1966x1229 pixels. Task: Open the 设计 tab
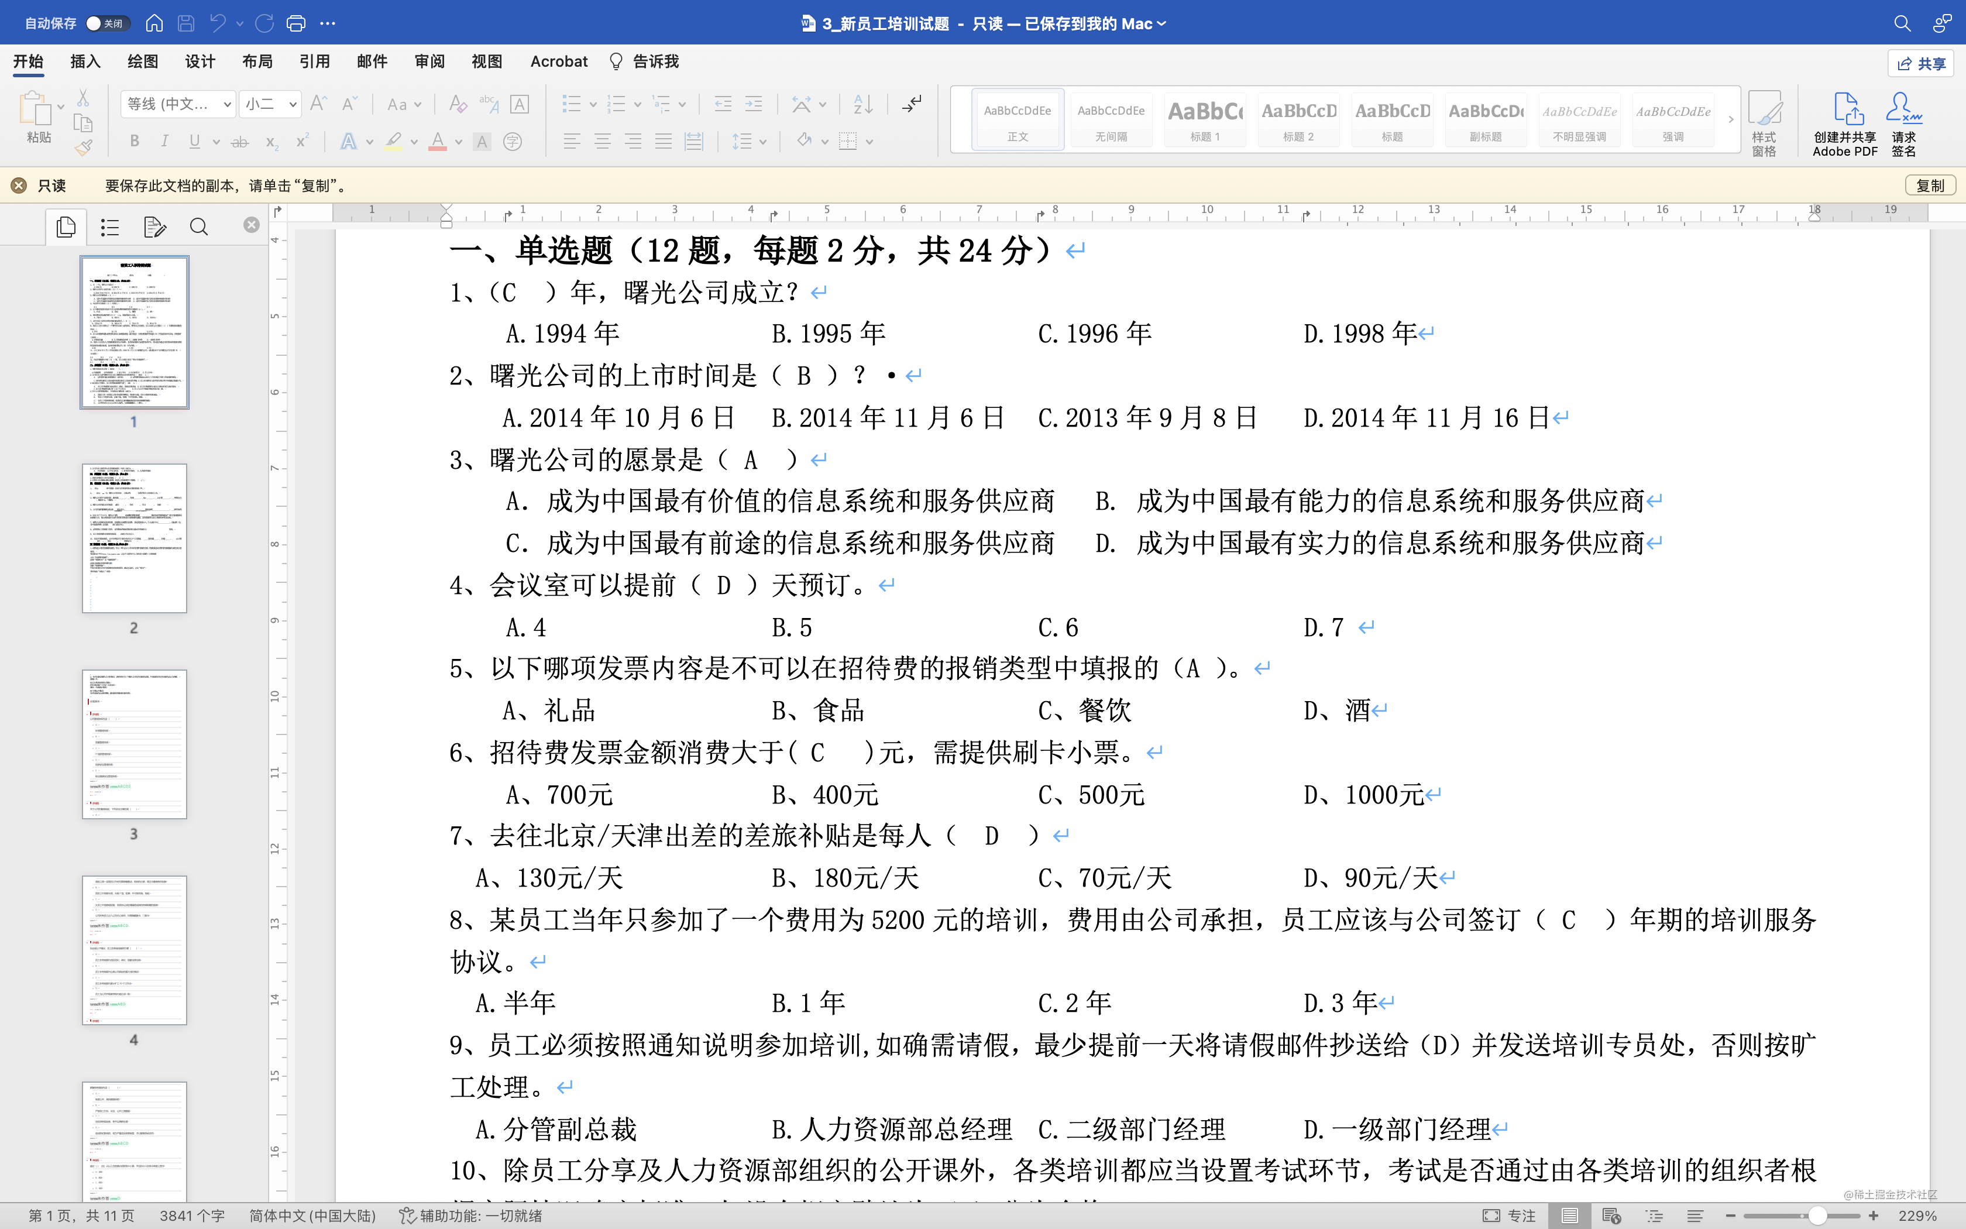coord(200,62)
